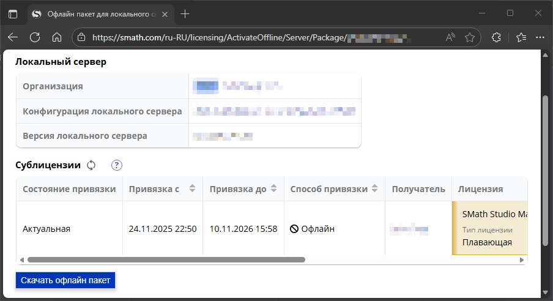The width and height of the screenshot is (553, 301).
Task: Open favorites list icon
Action: point(521,37)
